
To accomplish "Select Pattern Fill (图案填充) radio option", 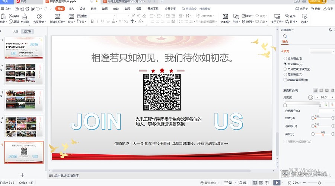I will (x=285, y=75).
